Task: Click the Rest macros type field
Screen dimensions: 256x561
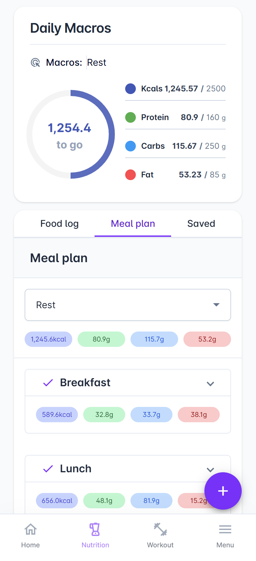Action: (97, 62)
